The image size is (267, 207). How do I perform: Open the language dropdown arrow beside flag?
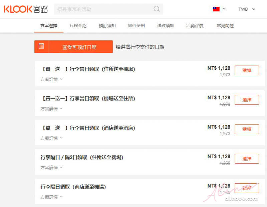(224, 9)
